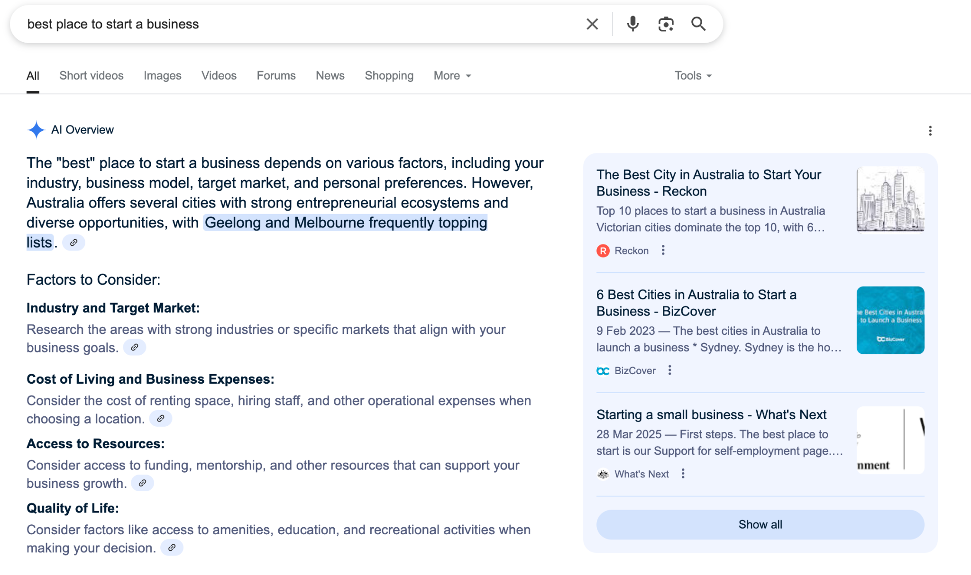This screenshot has width=971, height=575.
Task: Clear the search query with the X icon
Action: point(592,24)
